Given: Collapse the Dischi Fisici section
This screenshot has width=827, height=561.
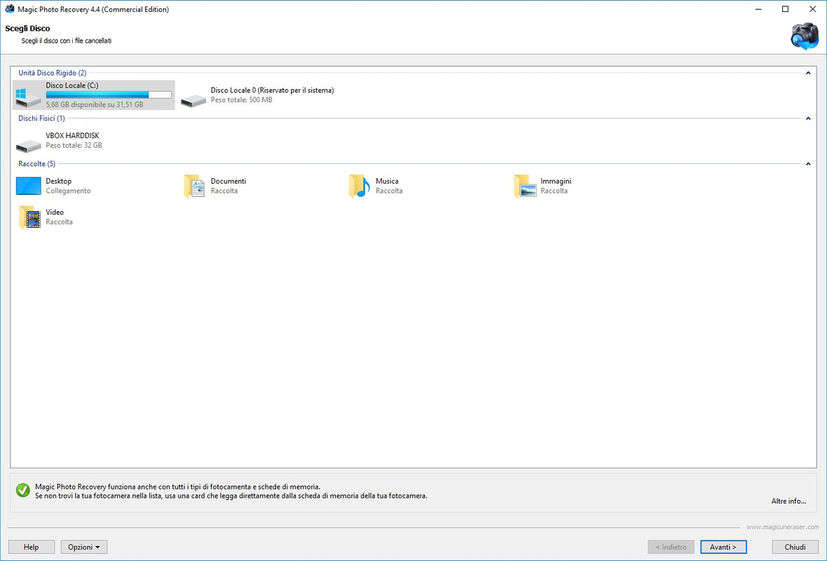Looking at the screenshot, I should coord(808,119).
